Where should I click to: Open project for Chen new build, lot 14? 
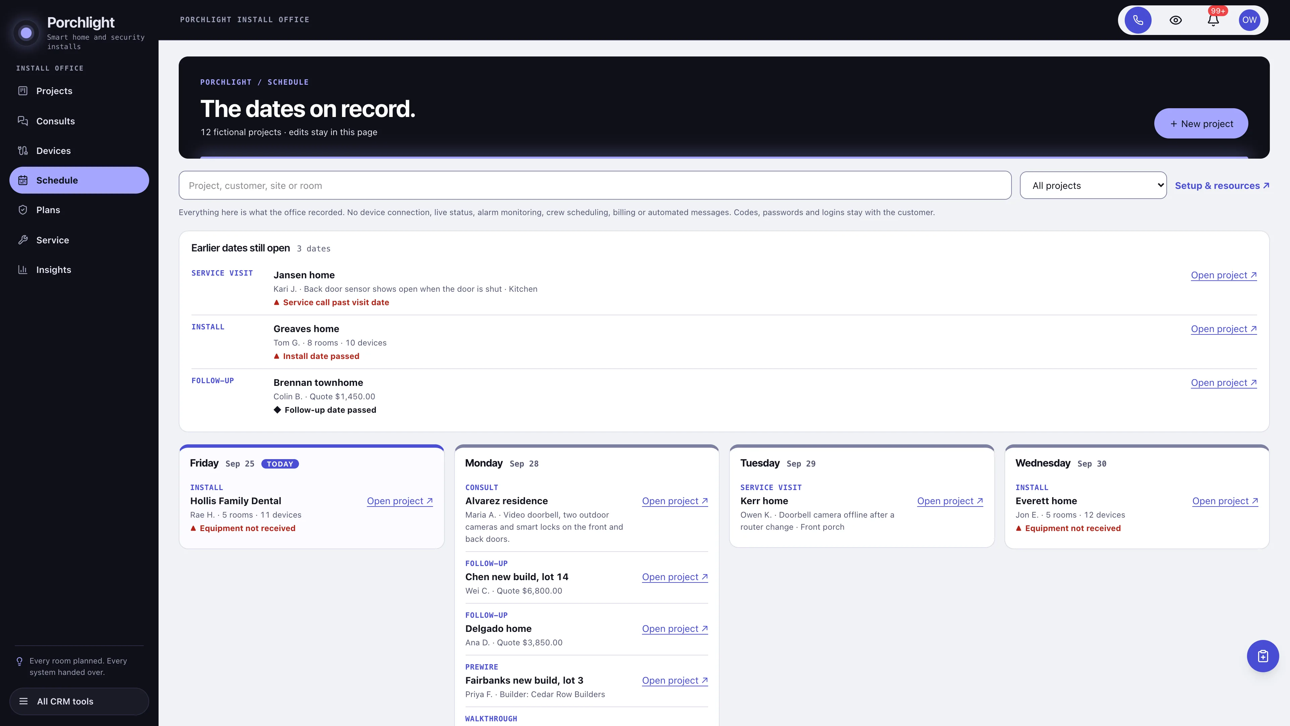pyautogui.click(x=675, y=577)
